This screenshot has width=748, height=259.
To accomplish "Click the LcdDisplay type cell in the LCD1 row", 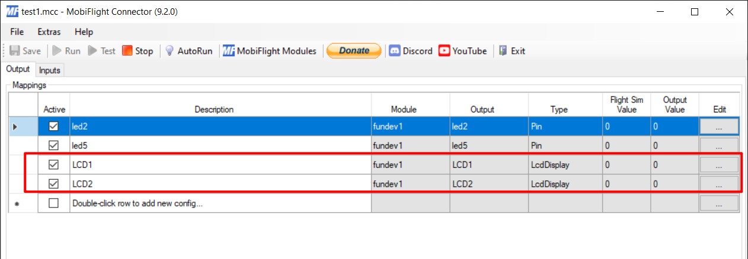I will pos(565,165).
